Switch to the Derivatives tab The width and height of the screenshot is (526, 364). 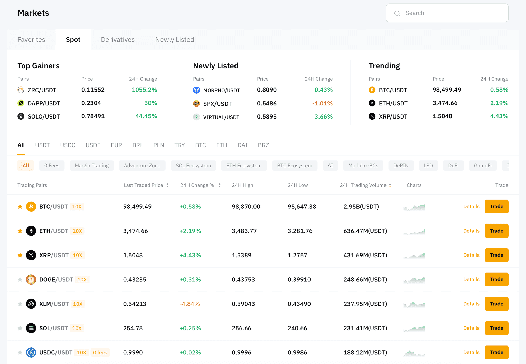118,39
